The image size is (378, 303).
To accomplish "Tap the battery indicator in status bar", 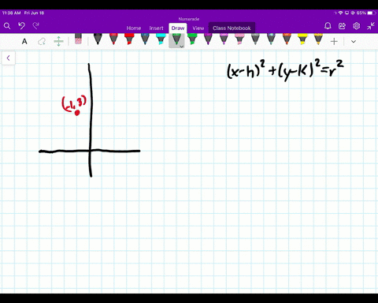I will (371, 13).
